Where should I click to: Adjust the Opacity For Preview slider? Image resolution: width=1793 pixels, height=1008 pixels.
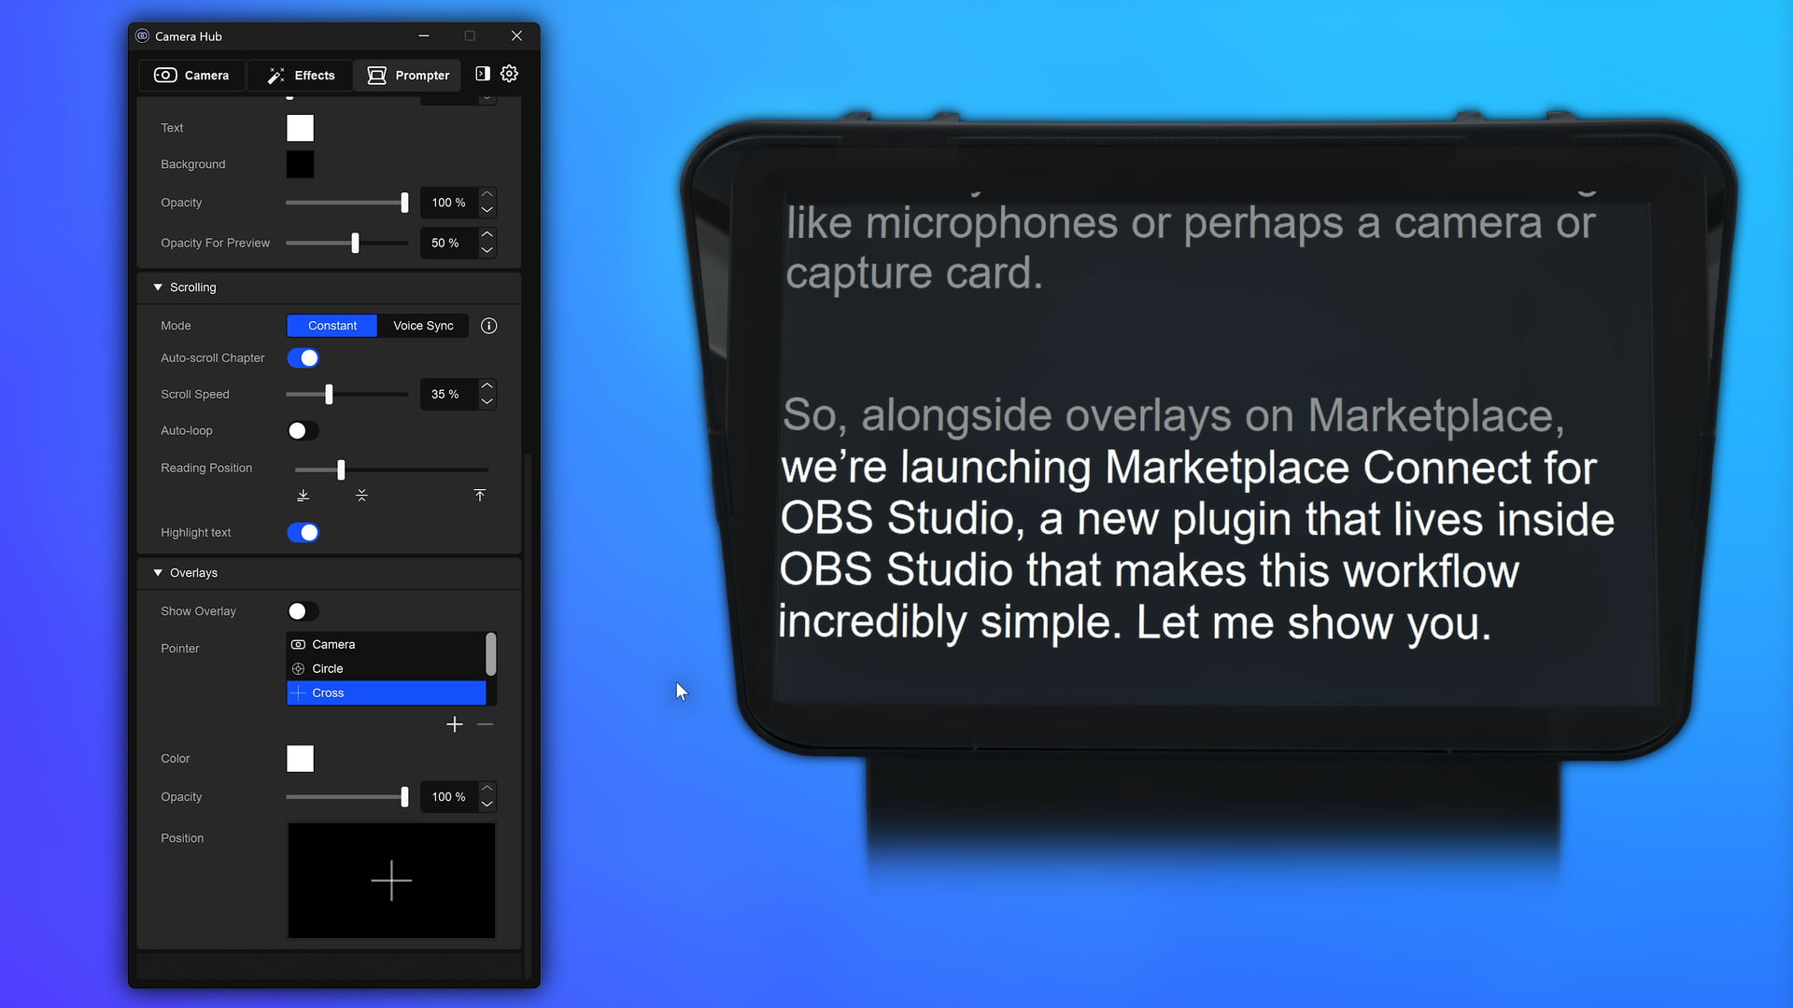click(347, 243)
